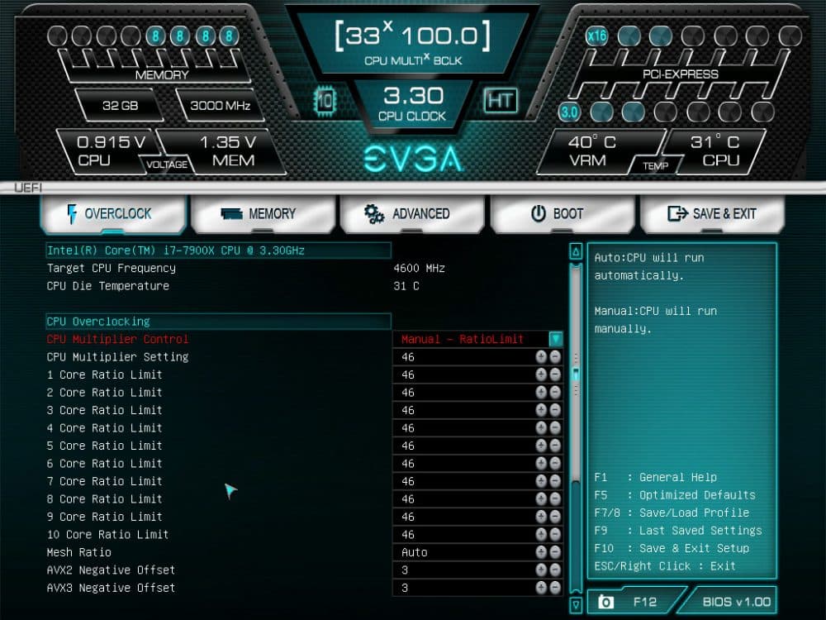Decrease 10 Core Ratio Limit value
This screenshot has width=826, height=620.
(x=555, y=535)
